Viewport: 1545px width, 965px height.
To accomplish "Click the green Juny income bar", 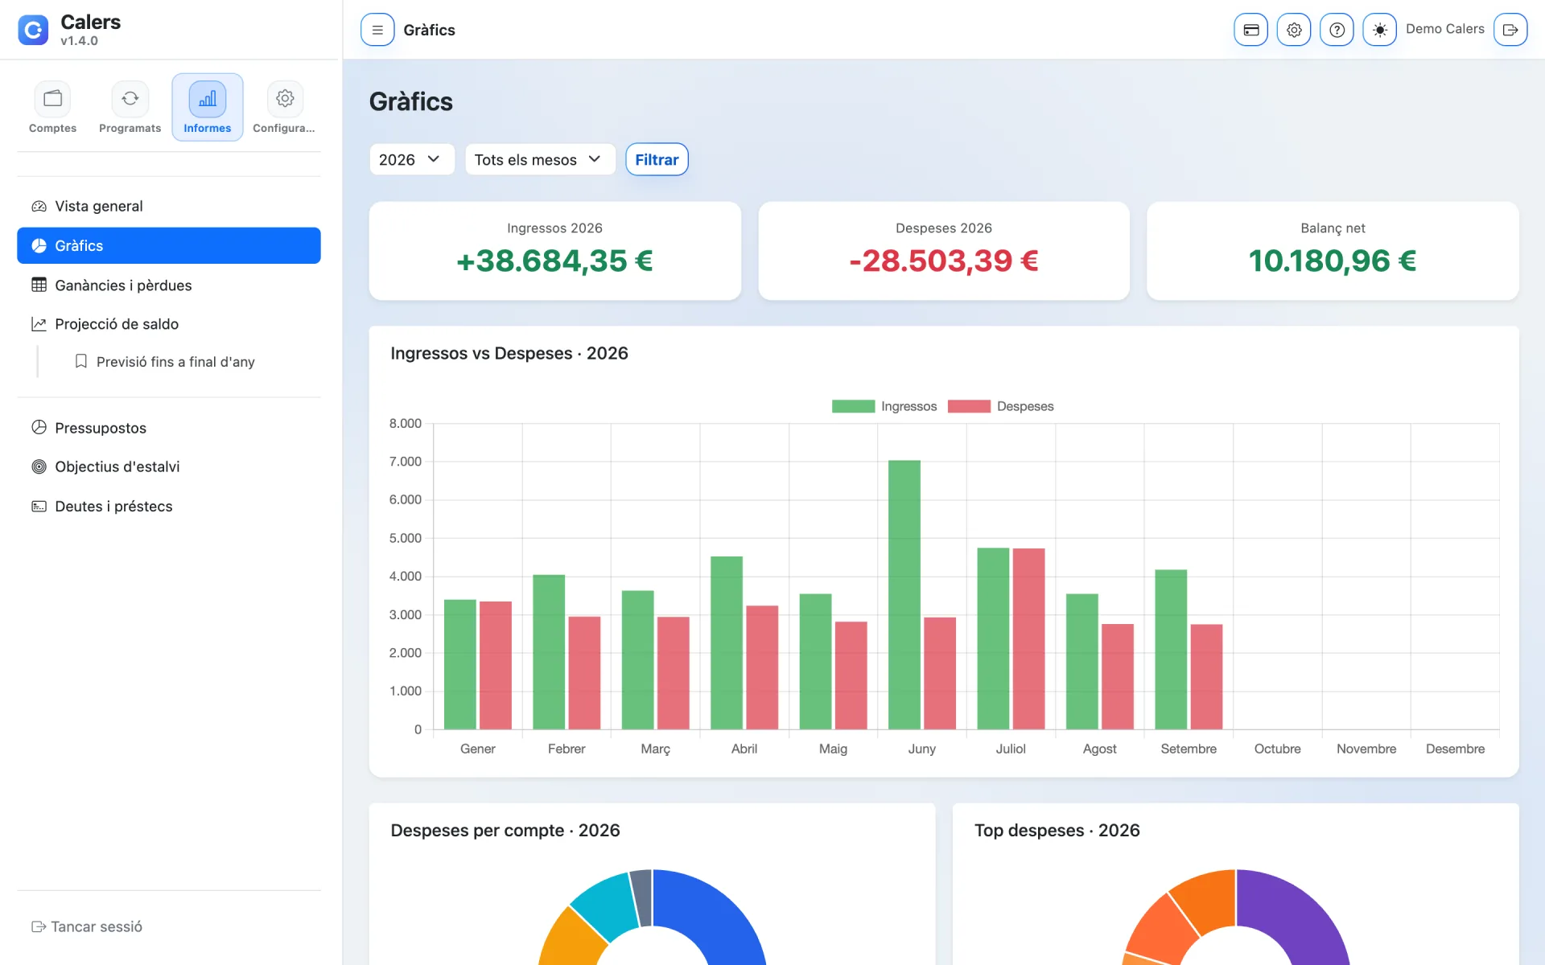I will coord(904,595).
